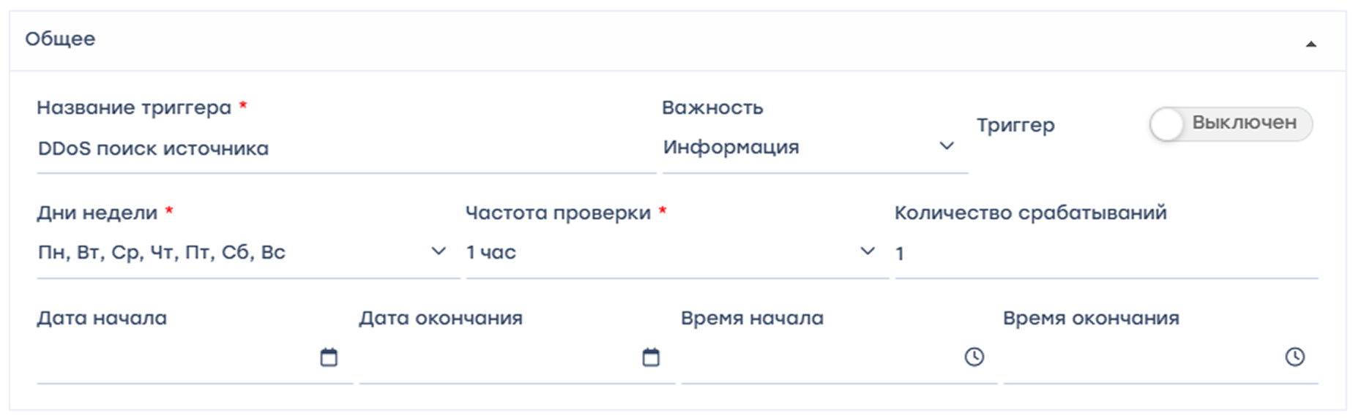
Task: Click into the Время начала field
Action: tap(820, 358)
